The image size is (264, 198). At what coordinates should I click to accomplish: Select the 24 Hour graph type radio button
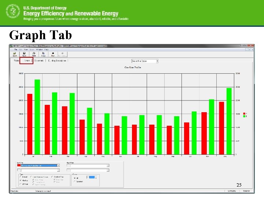21,184
